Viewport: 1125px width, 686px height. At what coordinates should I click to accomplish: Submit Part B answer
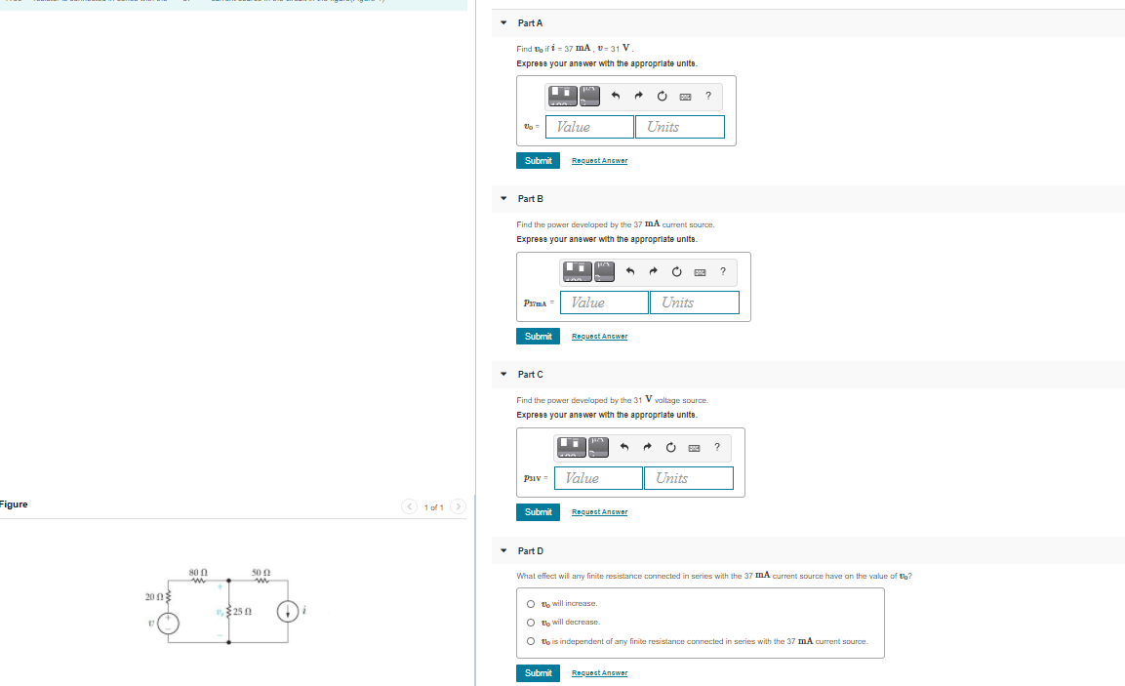click(538, 337)
